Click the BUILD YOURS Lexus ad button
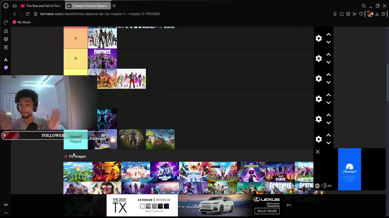Screen dimensions: 389x218 (x=267, y=211)
